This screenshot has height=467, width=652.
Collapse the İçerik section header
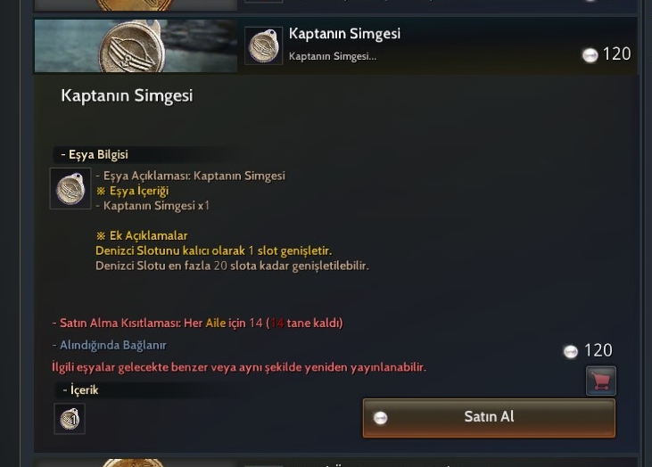pyautogui.click(x=80, y=389)
